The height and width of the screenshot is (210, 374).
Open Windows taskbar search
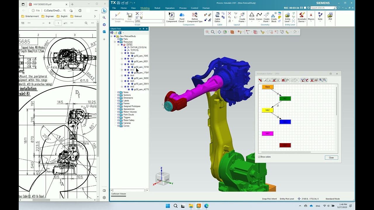(x=175, y=206)
